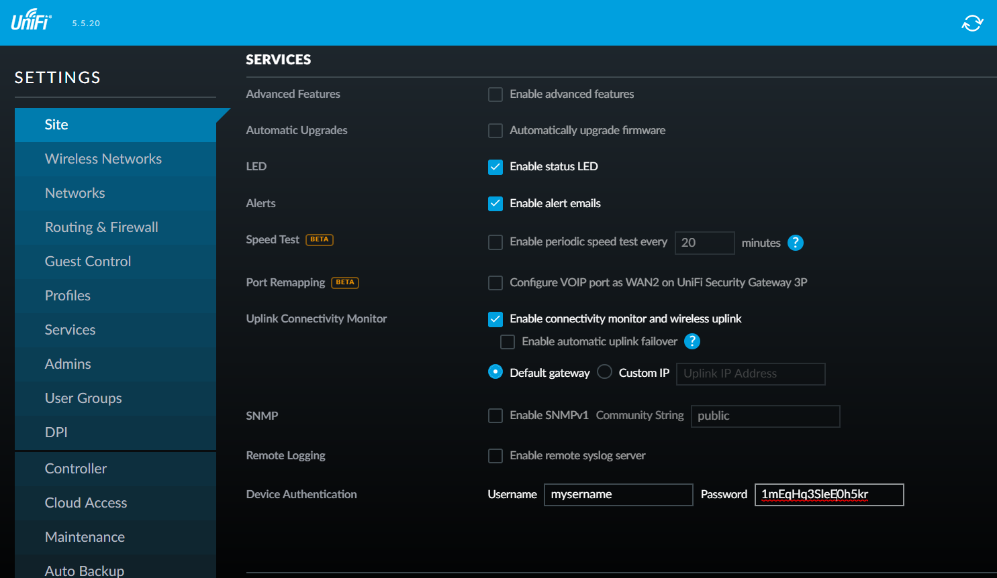Toggle Automatically upgrade firmware checkbox

pos(495,131)
